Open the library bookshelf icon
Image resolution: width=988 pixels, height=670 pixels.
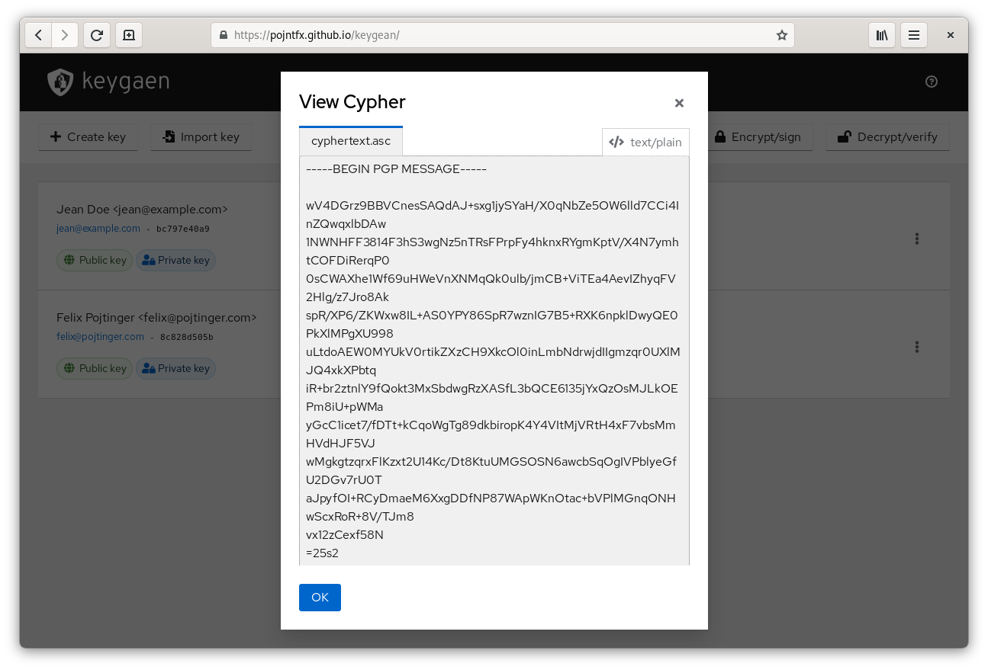point(882,35)
